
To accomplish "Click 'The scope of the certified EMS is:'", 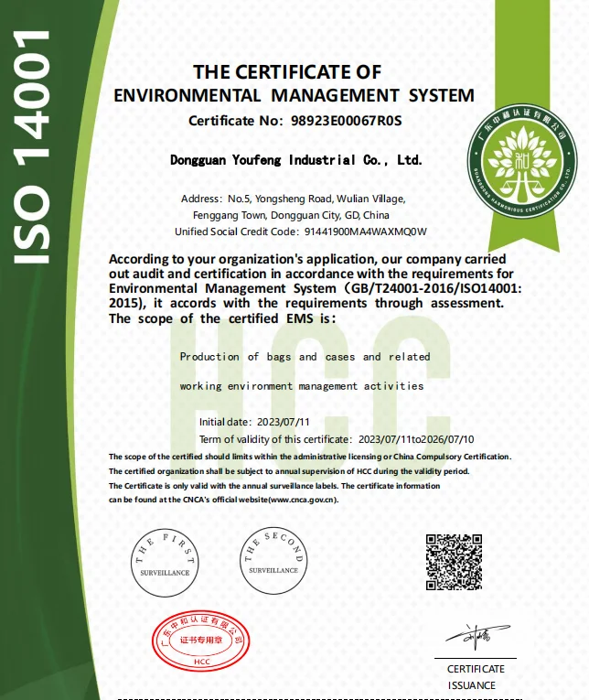I will pos(222,318).
